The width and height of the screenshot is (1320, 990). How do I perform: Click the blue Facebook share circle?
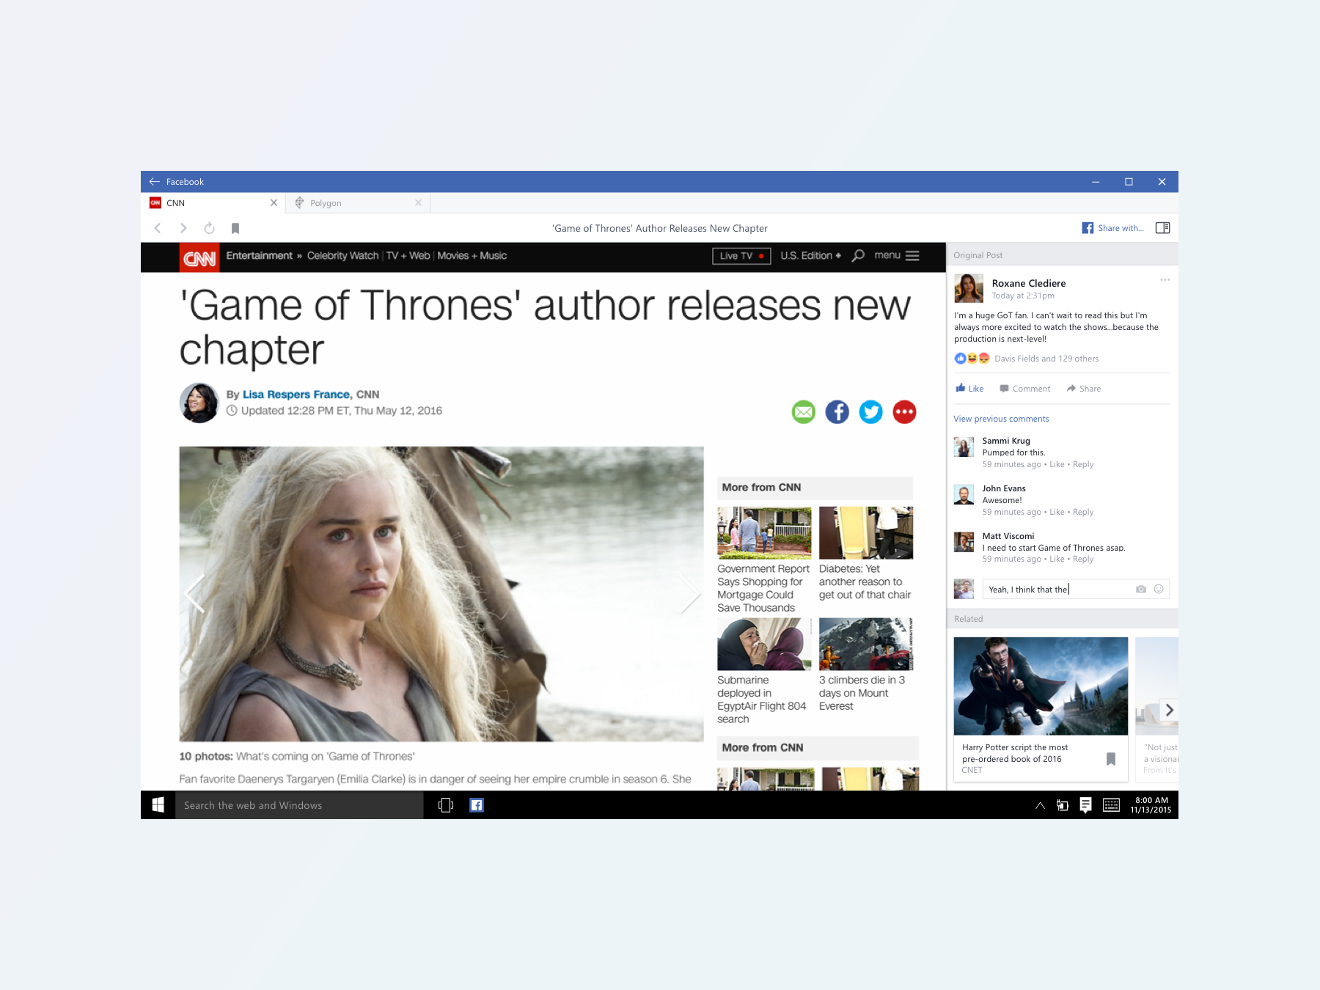pos(837,412)
